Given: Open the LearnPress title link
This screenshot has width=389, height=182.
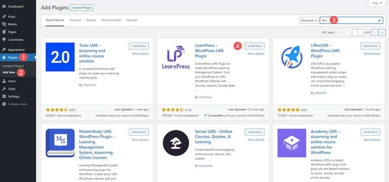Looking at the screenshot, I should (x=209, y=50).
